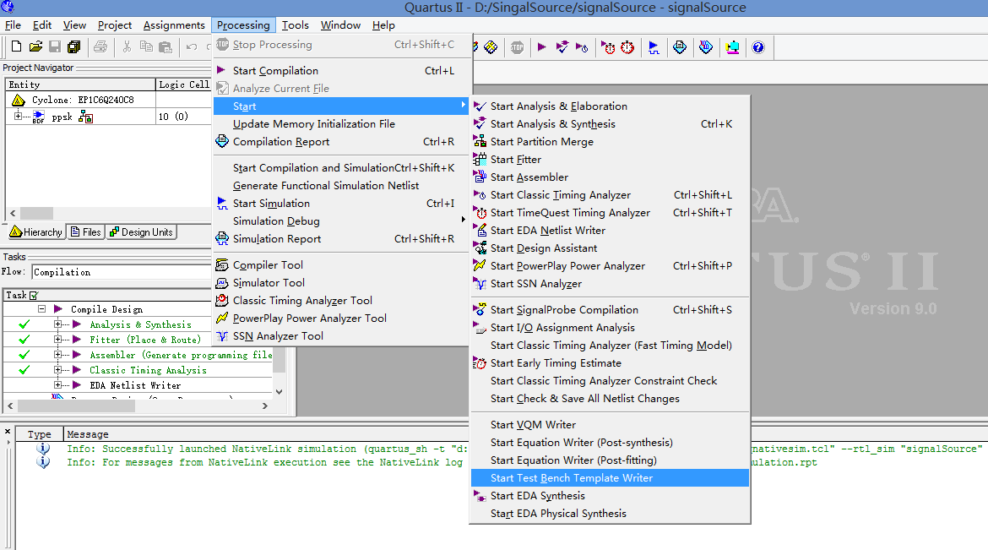Click the SOPC Builder toolbar icon
The height and width of the screenshot is (550, 988).
(x=732, y=47)
